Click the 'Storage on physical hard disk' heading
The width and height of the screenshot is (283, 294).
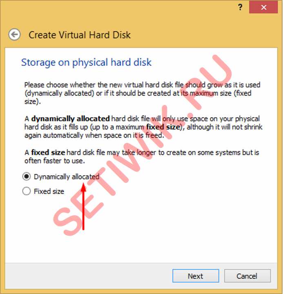pyautogui.click(x=86, y=62)
